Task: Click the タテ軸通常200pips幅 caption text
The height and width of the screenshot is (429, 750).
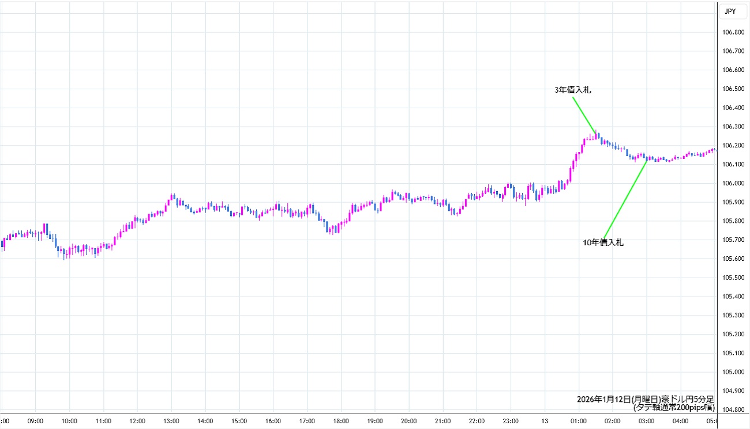Action: 673,407
